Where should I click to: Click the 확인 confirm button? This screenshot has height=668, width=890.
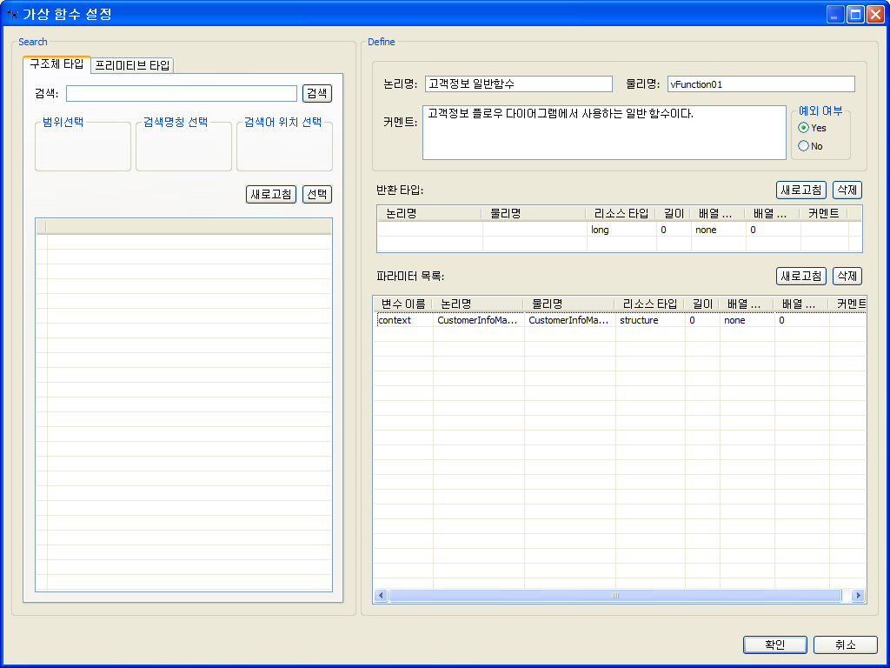point(774,645)
